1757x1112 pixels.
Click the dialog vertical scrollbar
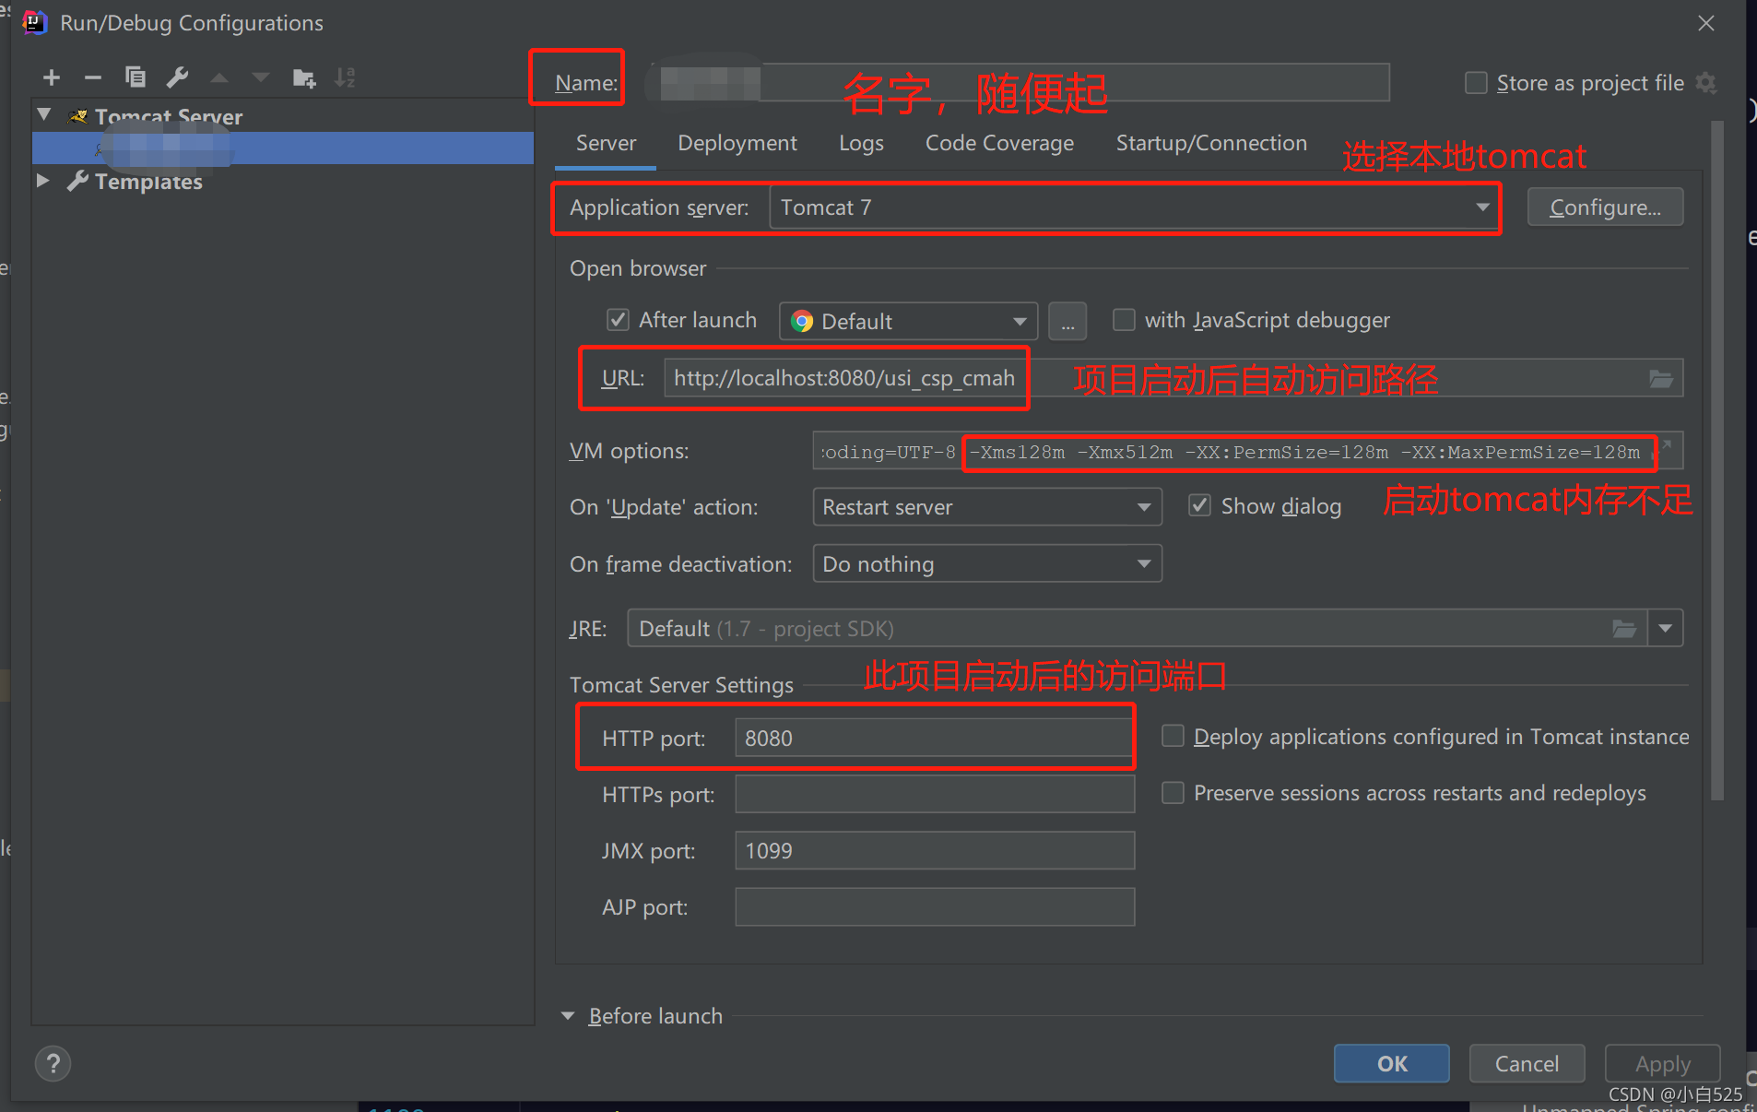pyautogui.click(x=1716, y=460)
